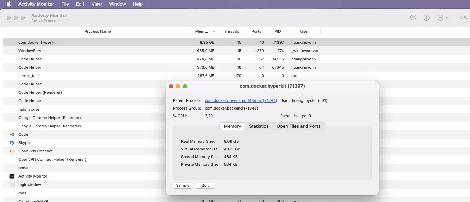The image size is (470, 202).
Task: Expand the more actions chevron
Action: coord(447,18)
